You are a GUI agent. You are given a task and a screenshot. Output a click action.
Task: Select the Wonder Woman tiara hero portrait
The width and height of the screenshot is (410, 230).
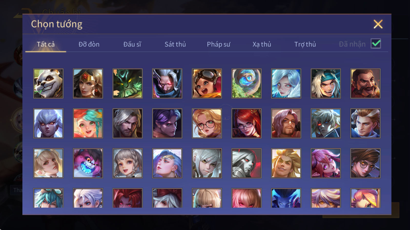point(88,83)
